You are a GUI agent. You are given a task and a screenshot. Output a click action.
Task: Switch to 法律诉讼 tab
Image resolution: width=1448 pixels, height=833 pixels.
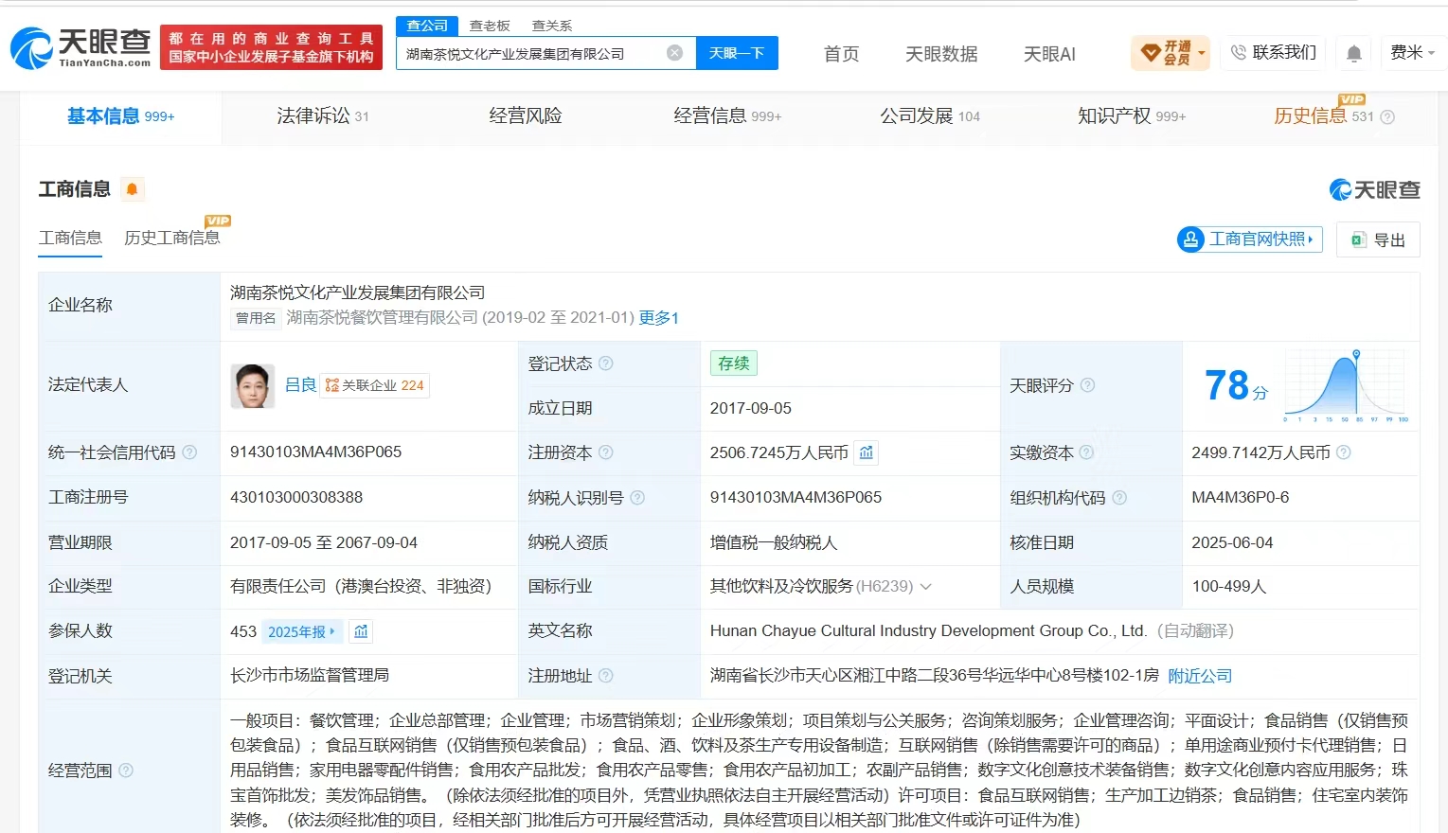tap(322, 116)
